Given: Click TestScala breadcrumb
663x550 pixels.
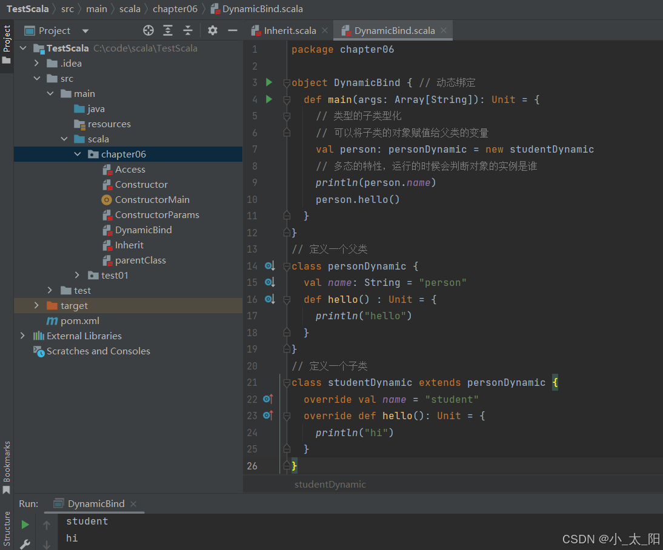Looking at the screenshot, I should point(27,9).
